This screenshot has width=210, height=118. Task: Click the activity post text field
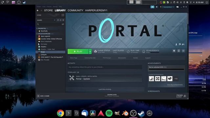pyautogui.click(x=105, y=67)
